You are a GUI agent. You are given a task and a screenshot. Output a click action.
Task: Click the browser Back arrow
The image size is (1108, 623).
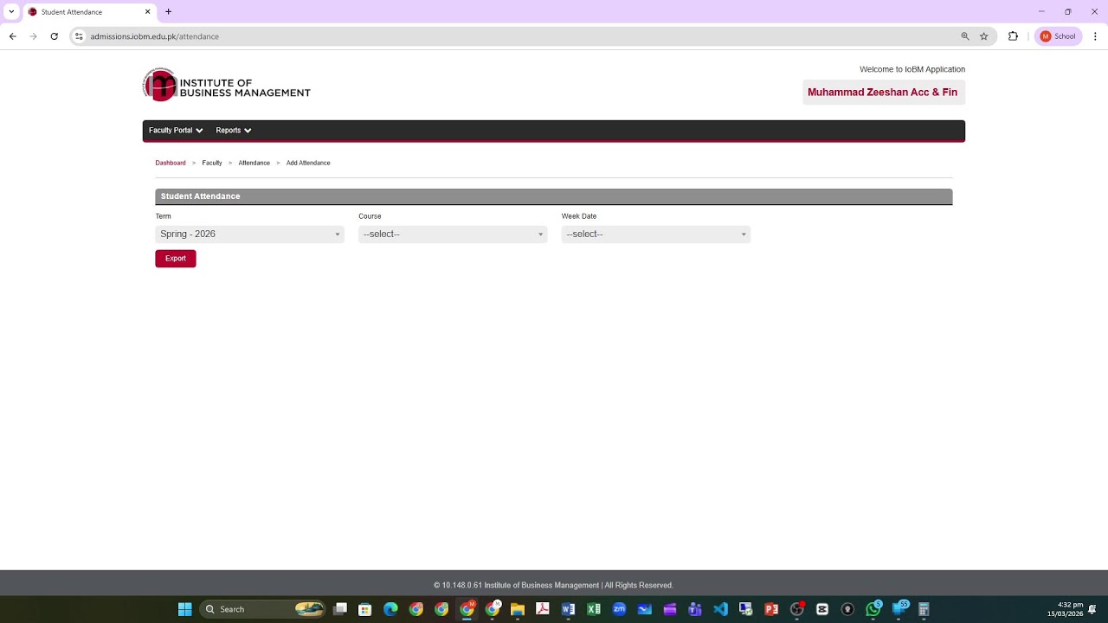12,36
